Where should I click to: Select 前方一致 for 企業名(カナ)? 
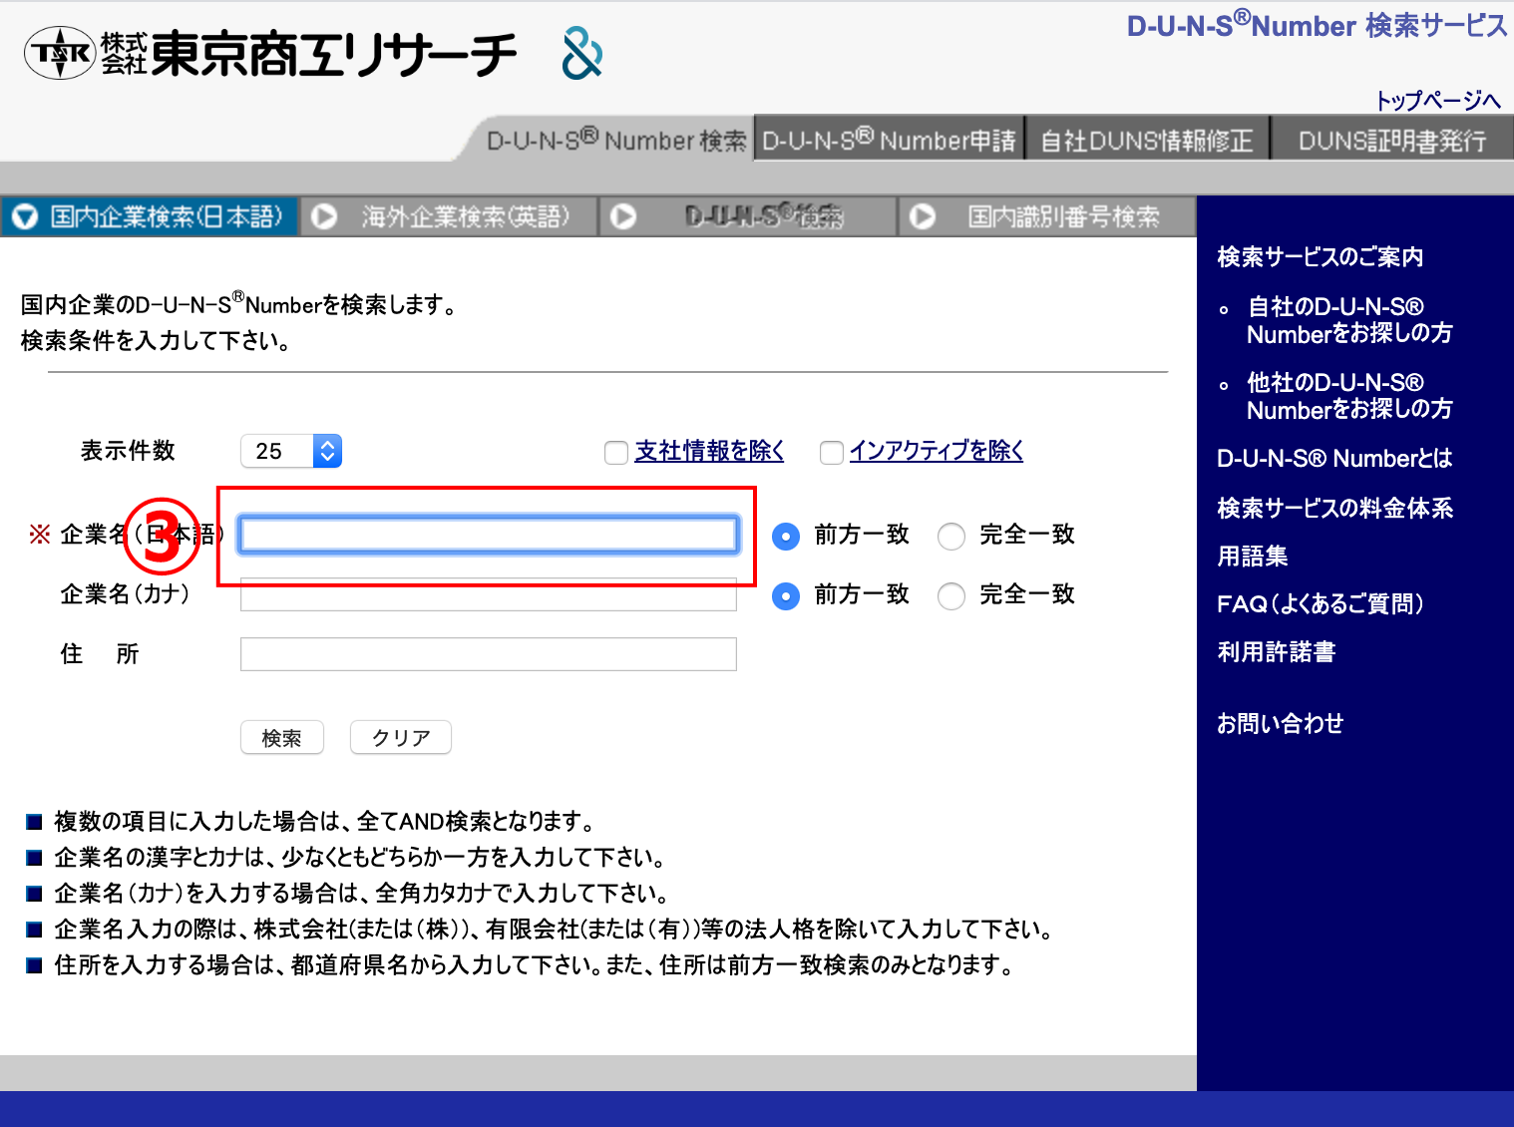[x=786, y=596]
